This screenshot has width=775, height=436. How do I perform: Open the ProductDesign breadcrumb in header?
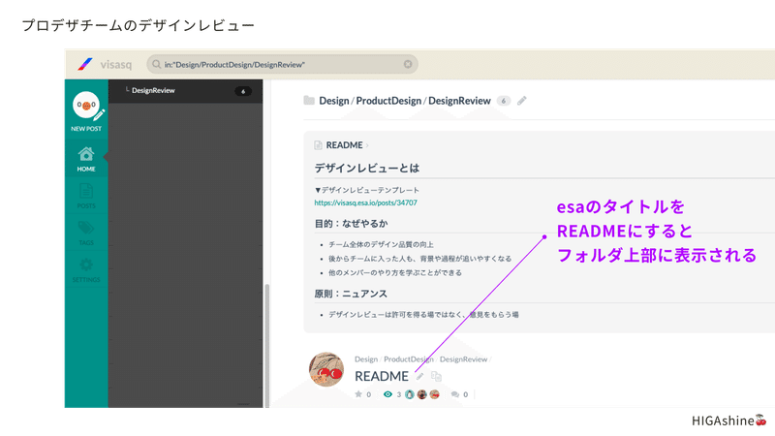[388, 101]
